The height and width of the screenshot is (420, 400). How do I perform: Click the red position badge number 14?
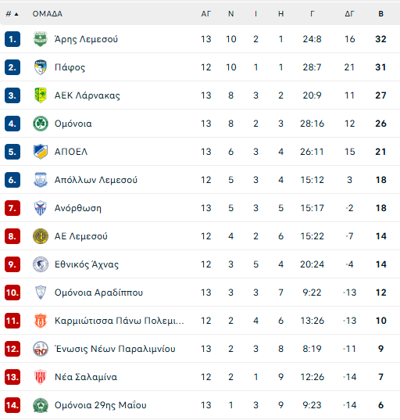(12, 405)
